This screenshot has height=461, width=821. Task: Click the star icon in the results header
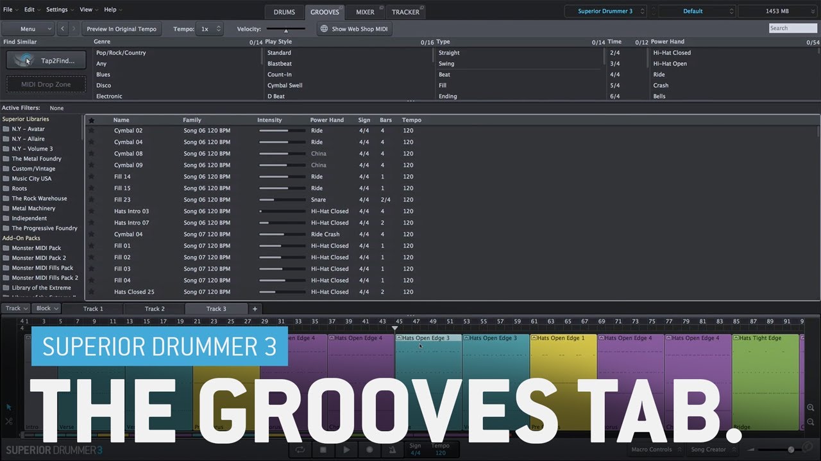(x=91, y=120)
